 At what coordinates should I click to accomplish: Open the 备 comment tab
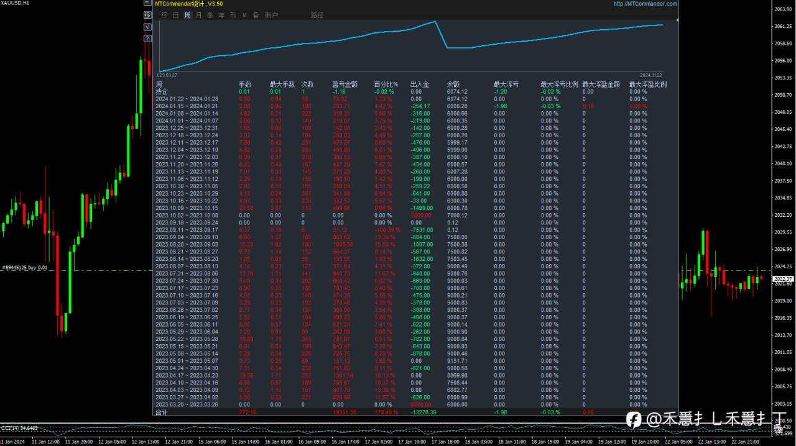tap(256, 15)
